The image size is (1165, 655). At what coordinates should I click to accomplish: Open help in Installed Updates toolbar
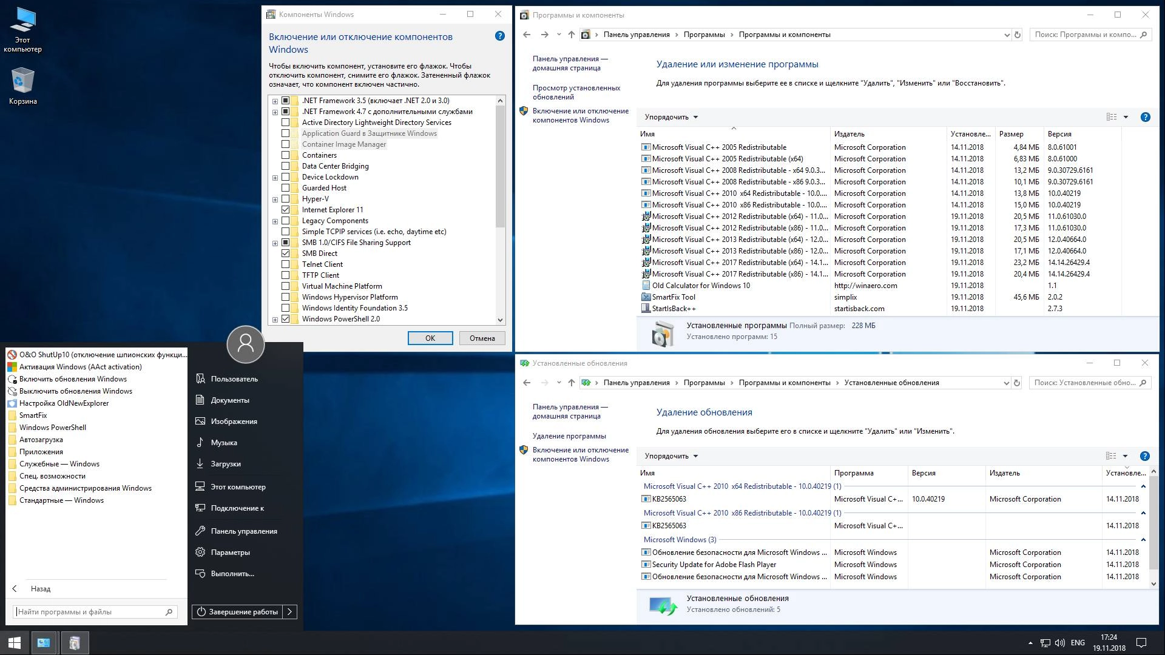(x=1145, y=456)
